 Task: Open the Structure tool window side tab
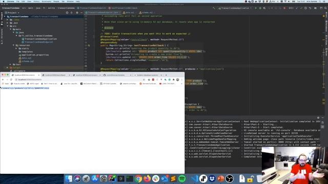[2, 36]
